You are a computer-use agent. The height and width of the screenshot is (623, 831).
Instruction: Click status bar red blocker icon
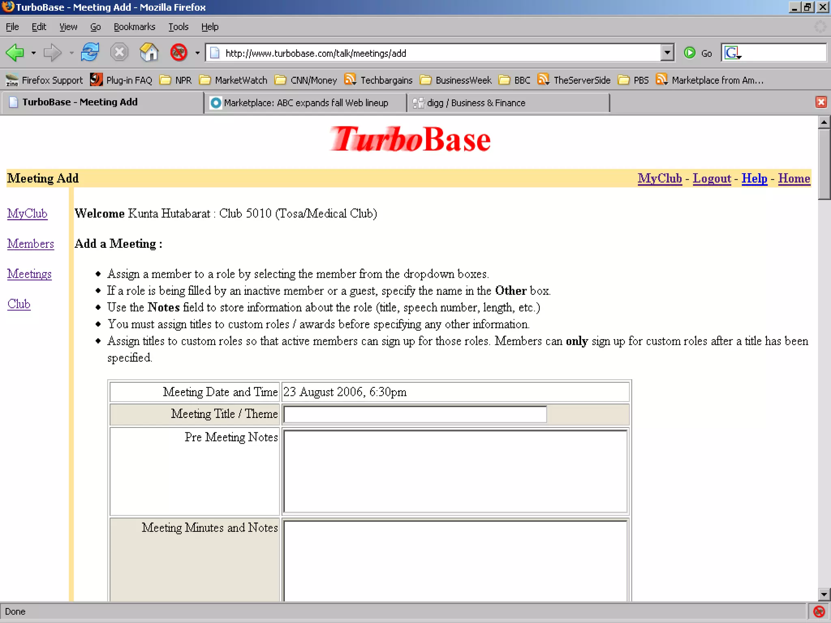(819, 611)
